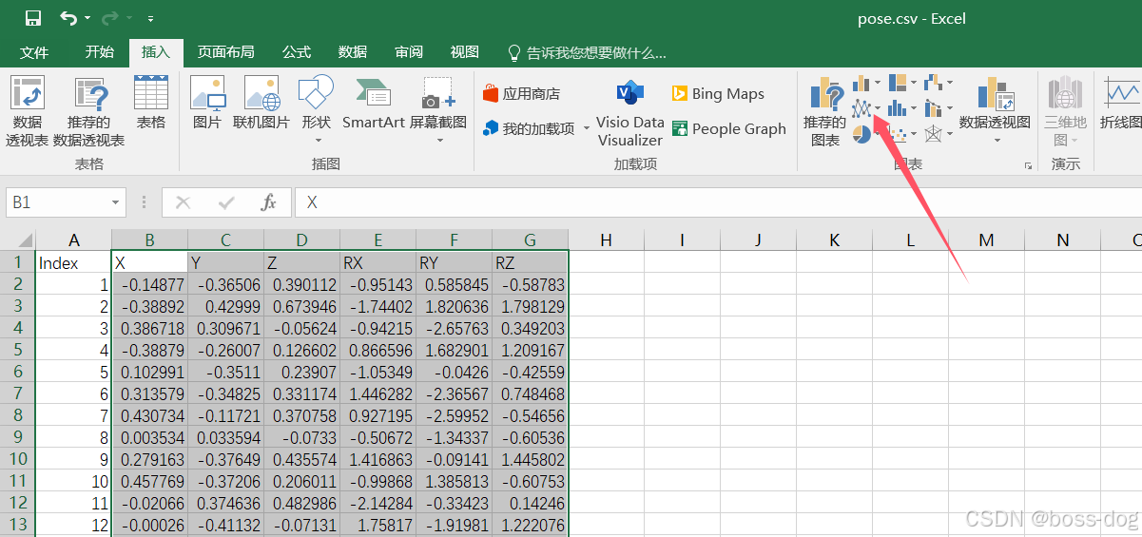Select column H header
This screenshot has height=537, width=1142.
coord(606,240)
